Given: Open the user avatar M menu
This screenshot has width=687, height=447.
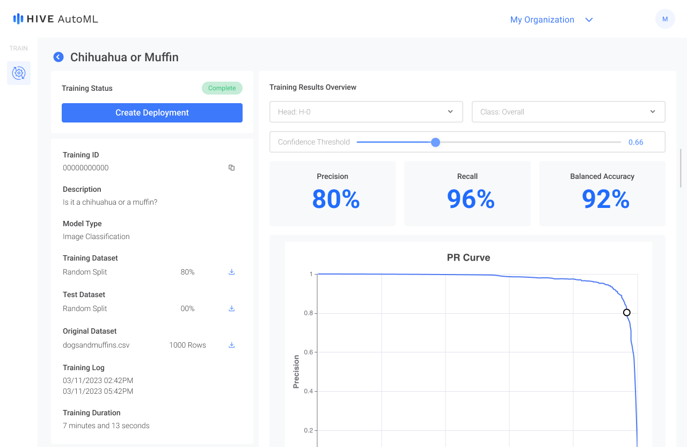Looking at the screenshot, I should point(665,19).
